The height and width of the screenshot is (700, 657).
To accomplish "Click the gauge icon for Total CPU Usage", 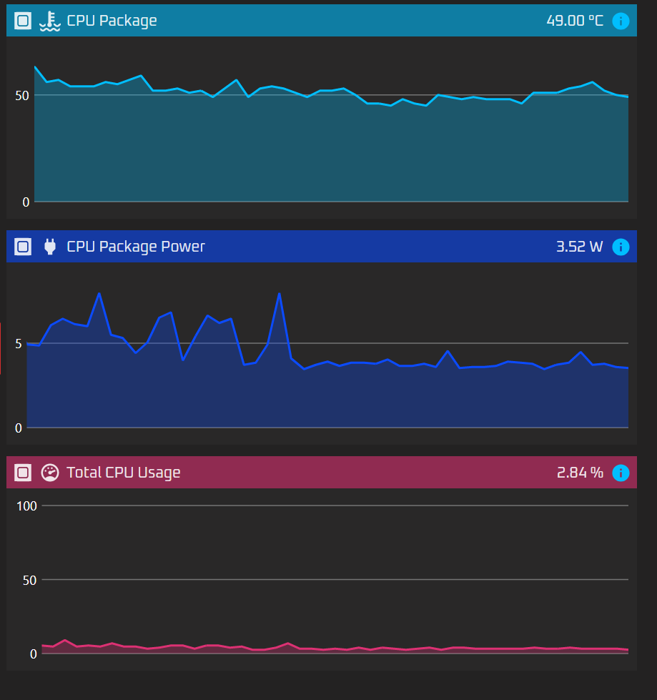I will pos(49,473).
